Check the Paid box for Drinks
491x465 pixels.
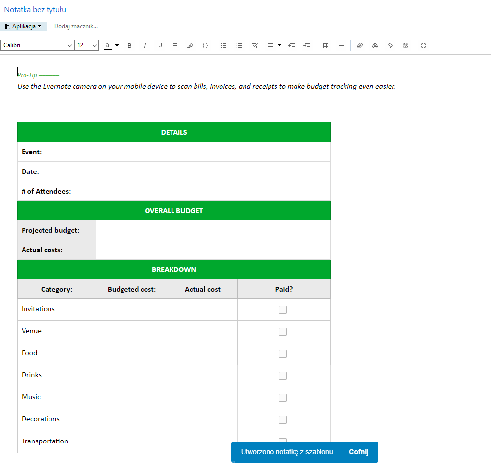click(283, 376)
